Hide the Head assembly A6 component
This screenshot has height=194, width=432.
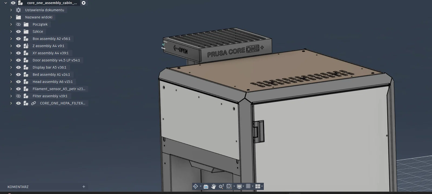18,82
